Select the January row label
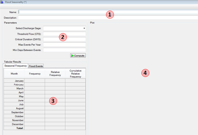Viewport: 198px width, 135px height. coord(14,81)
